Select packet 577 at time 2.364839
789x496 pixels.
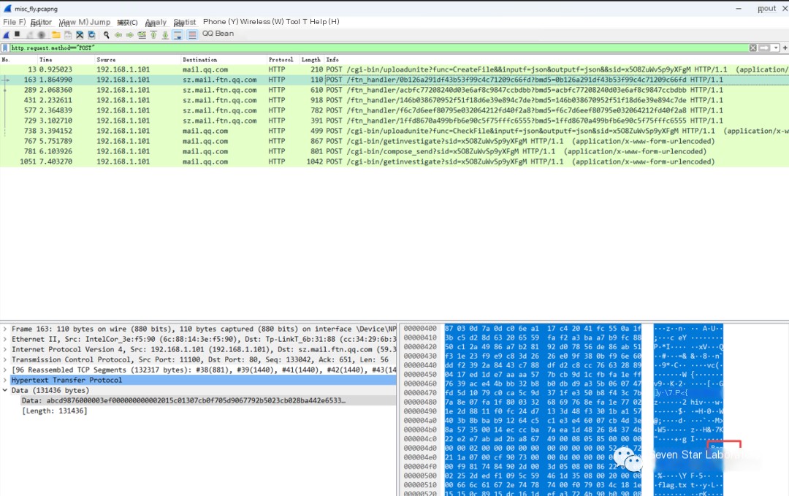tap(394, 110)
